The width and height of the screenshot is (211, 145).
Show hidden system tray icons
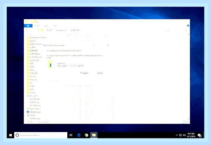177,135
